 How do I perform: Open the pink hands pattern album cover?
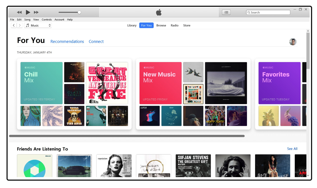[52, 116]
